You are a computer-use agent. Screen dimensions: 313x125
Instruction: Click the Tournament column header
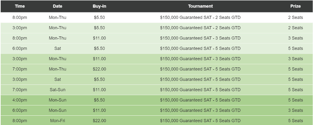coord(200,6)
